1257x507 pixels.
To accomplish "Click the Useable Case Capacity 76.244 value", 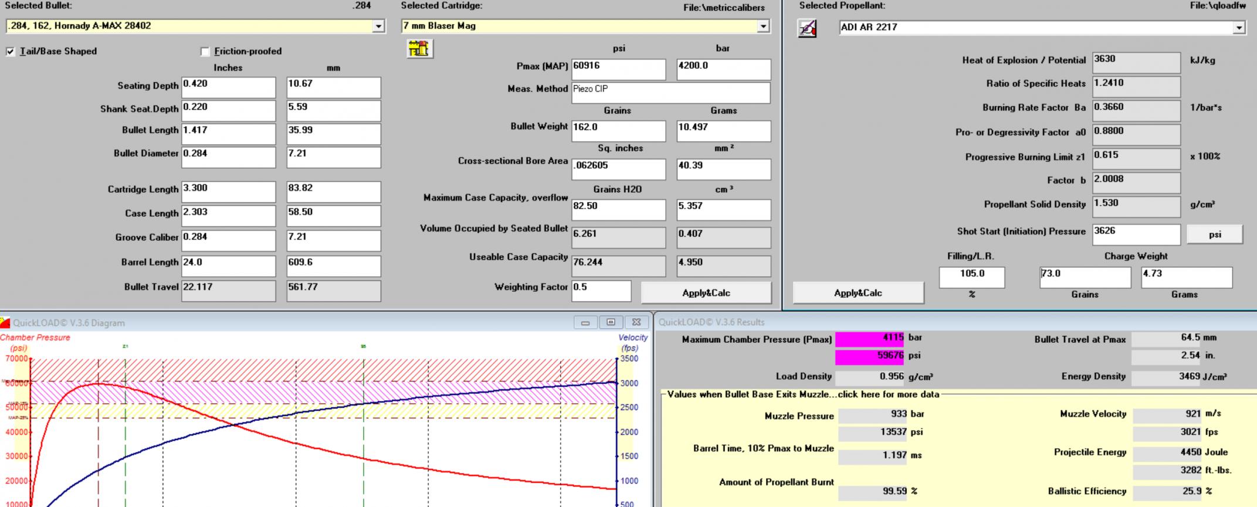I will coord(619,266).
